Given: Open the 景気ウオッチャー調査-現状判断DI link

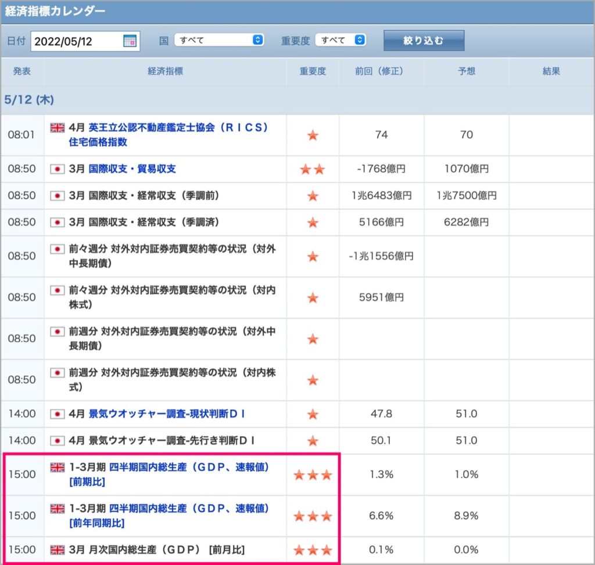Looking at the screenshot, I should pyautogui.click(x=167, y=413).
